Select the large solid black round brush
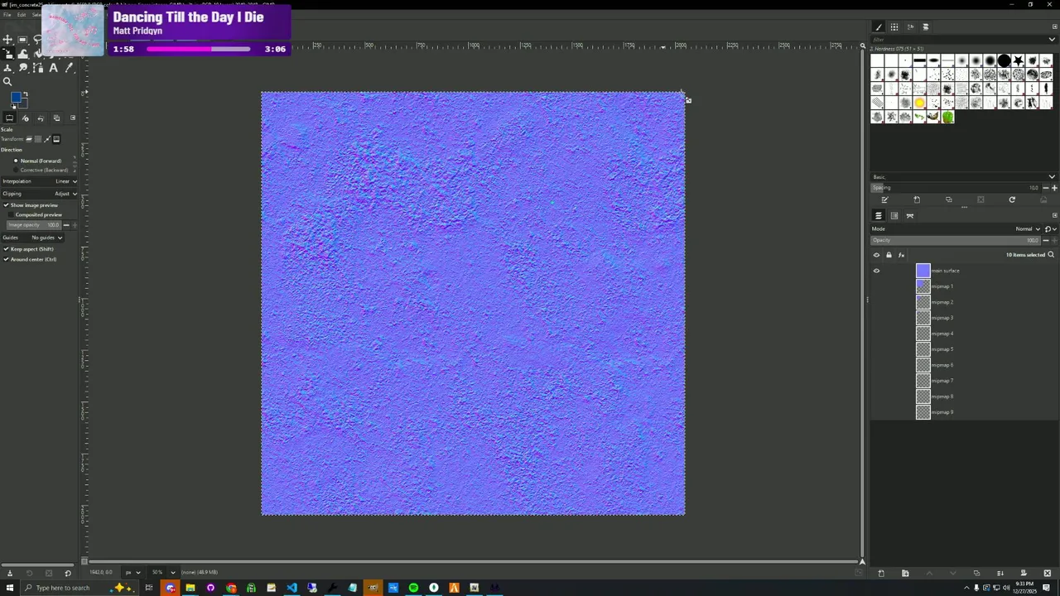The height and width of the screenshot is (596, 1060). tap(1004, 60)
